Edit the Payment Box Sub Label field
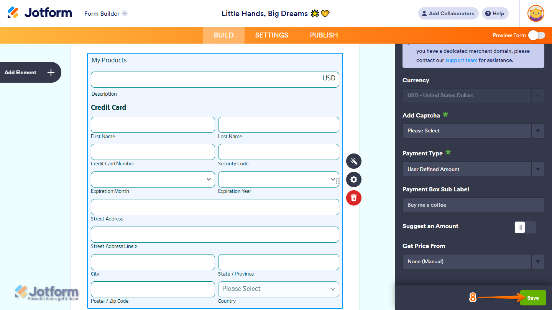The width and height of the screenshot is (552, 310). click(473, 205)
